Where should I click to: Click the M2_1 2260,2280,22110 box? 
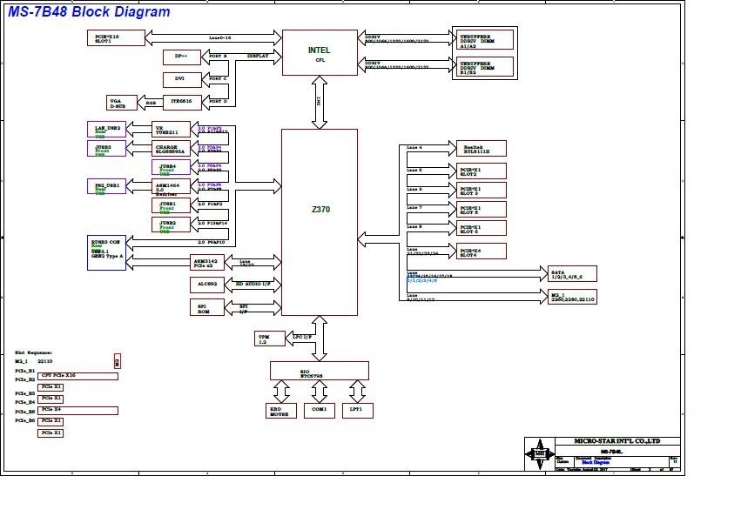coord(571,297)
